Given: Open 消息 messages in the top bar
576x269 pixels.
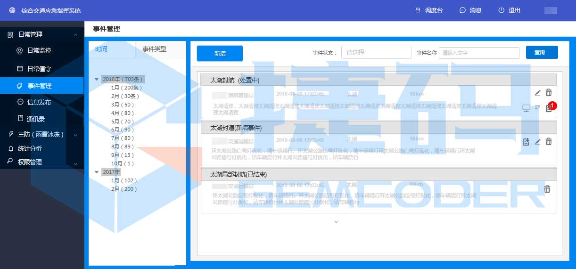Looking at the screenshot, I should click(470, 10).
